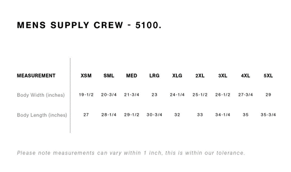
Task: Click the 2XL size header
Action: click(x=200, y=76)
